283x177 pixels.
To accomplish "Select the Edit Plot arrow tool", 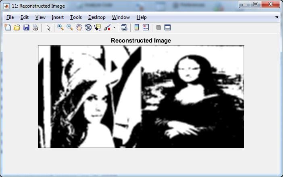I will [48, 28].
